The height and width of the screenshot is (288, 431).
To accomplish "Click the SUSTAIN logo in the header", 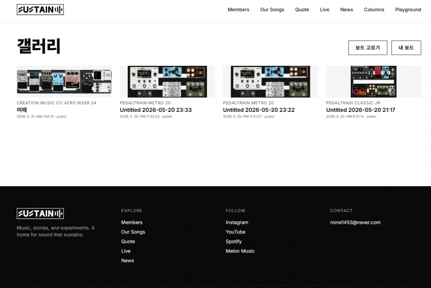I will click(40, 10).
